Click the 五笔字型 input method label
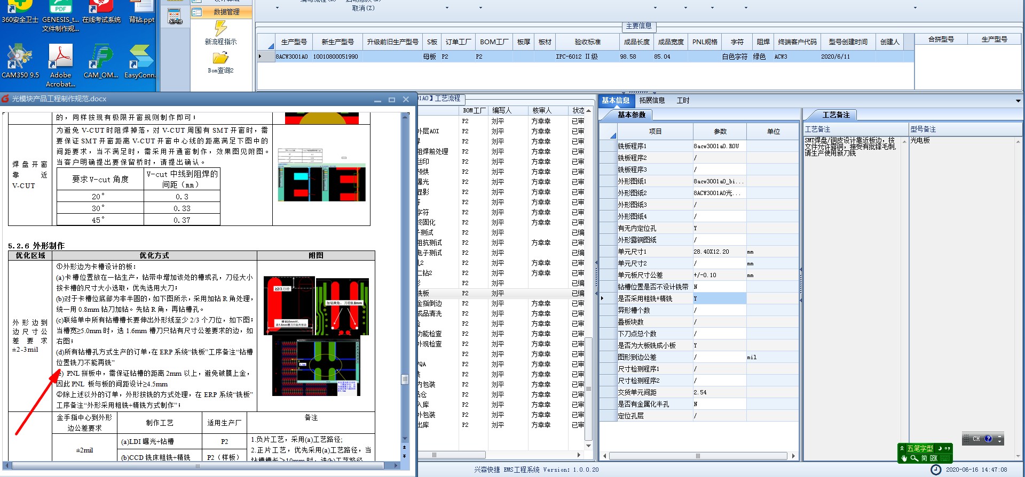This screenshot has width=1025, height=477. [920, 448]
